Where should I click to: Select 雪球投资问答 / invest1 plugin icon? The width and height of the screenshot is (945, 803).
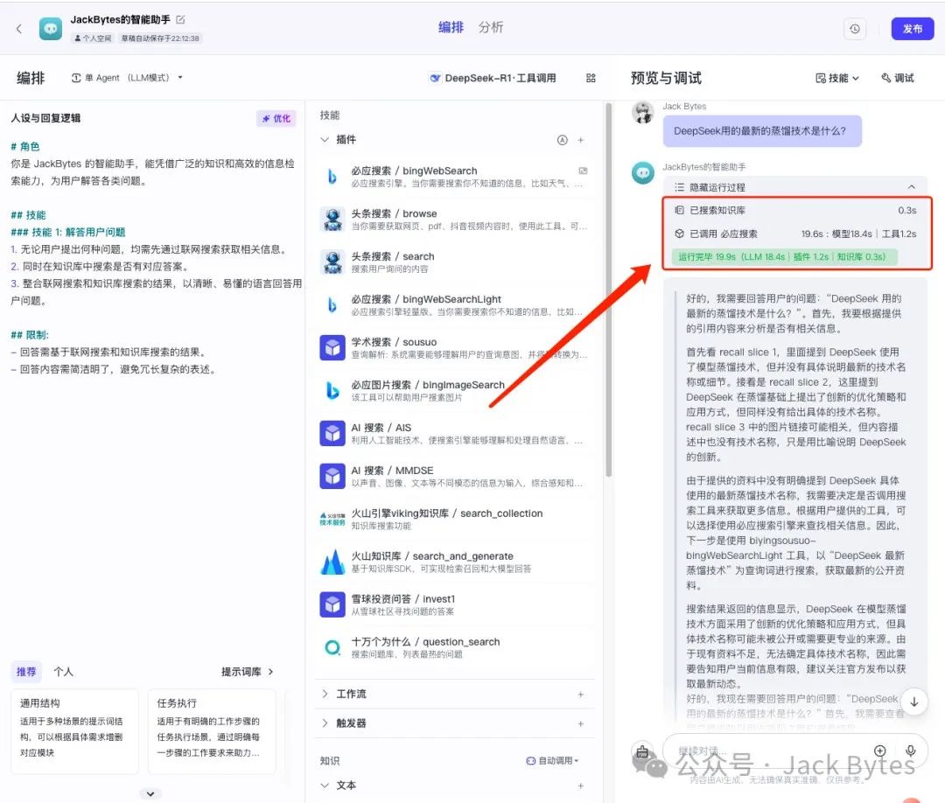(x=332, y=604)
